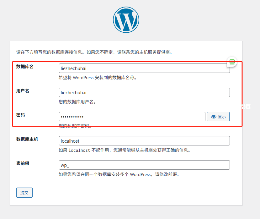The height and width of the screenshot is (219, 260).
Task: Click the 表前缀 field label
Action: [23, 163]
